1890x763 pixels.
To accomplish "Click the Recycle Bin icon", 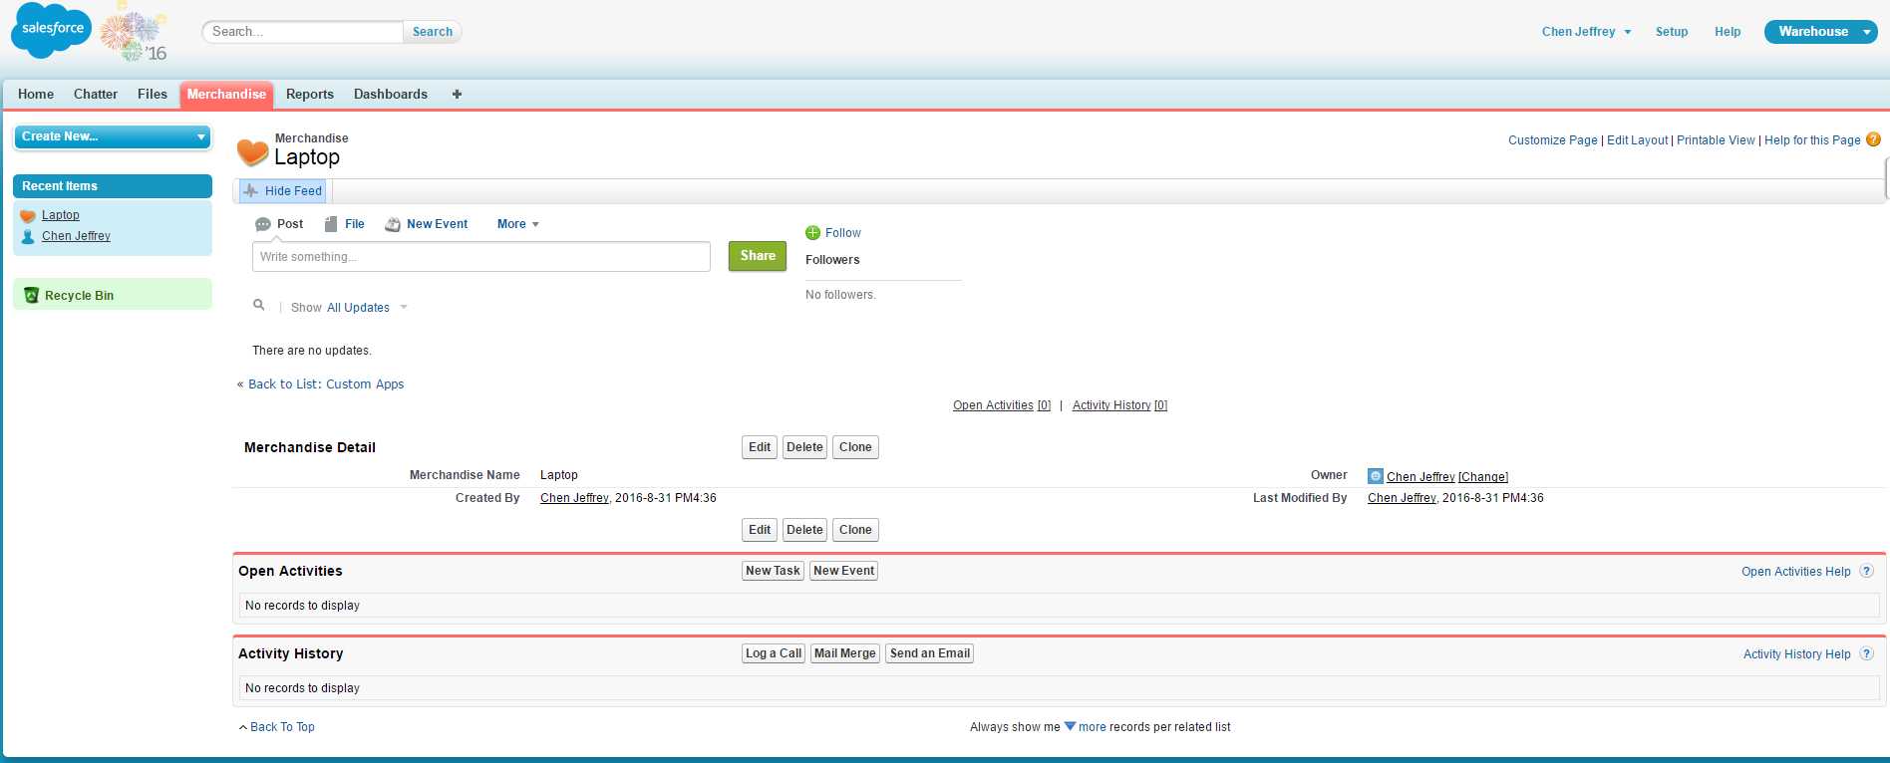I will point(31,295).
